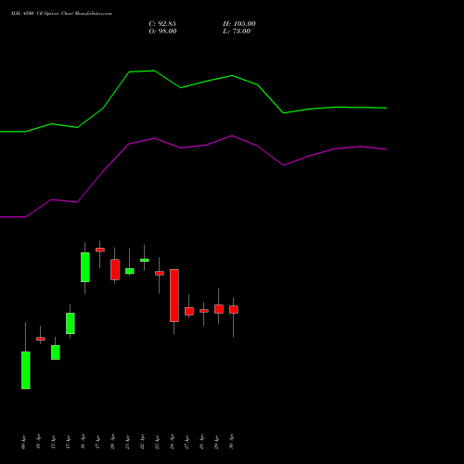This screenshot has width=464, height=464.
Task: Select the last red candle for 30 Apr
Action: 234,310
